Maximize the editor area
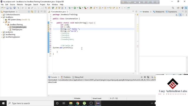 pos(136,11)
